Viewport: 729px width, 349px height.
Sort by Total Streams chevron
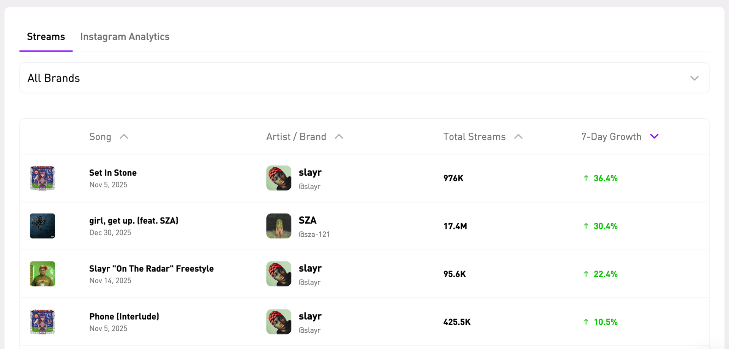(518, 137)
